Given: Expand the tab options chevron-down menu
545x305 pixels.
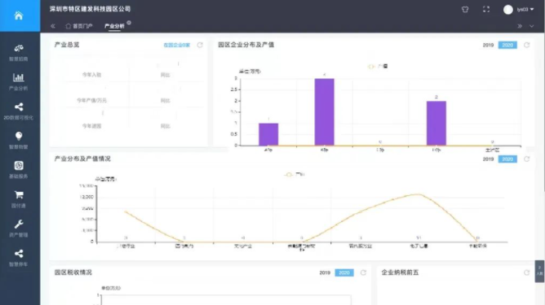Looking at the screenshot, I should [531, 26].
